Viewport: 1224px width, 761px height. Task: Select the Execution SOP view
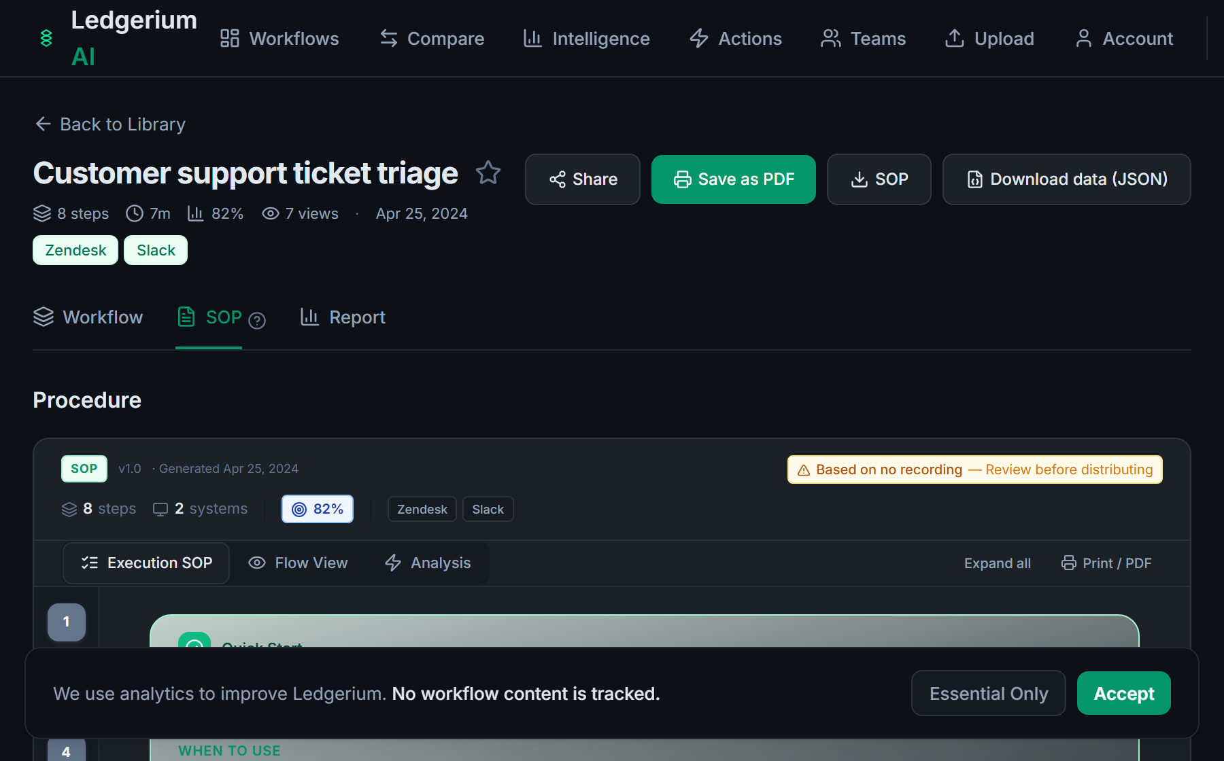coord(146,563)
